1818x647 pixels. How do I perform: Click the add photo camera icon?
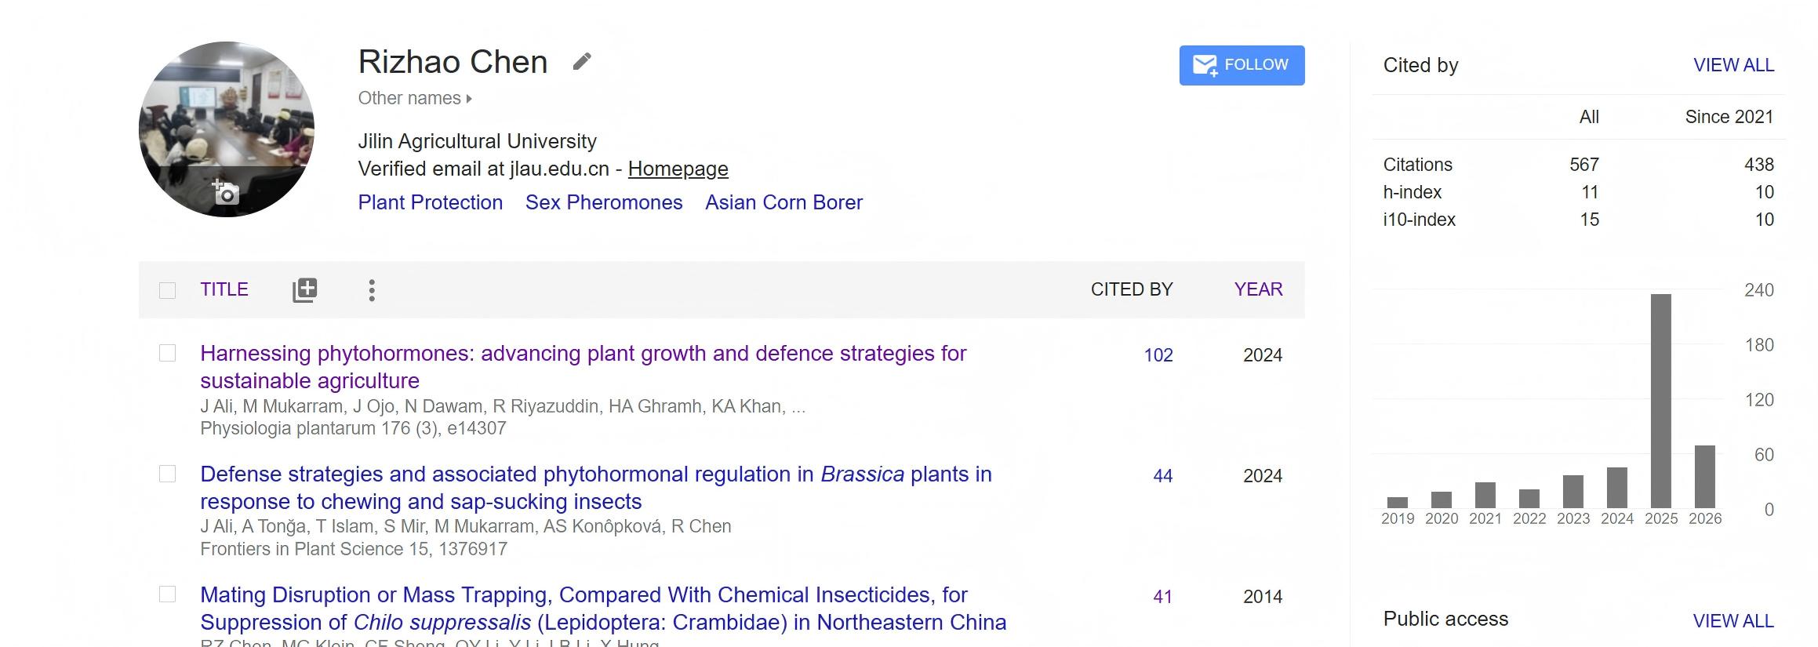226,192
